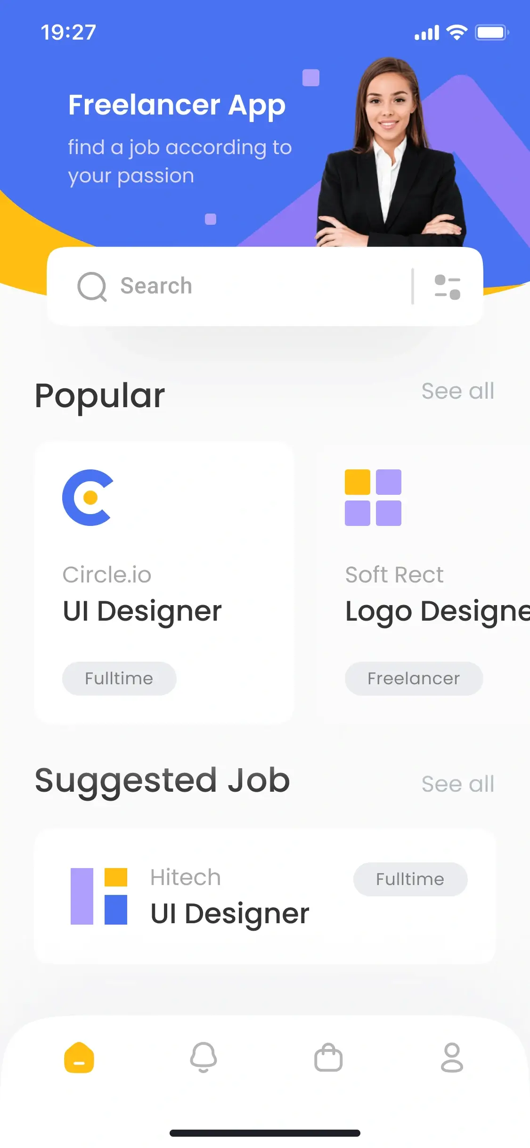Open the profile person icon
Image resolution: width=530 pixels, height=1148 pixels.
[x=452, y=1058]
